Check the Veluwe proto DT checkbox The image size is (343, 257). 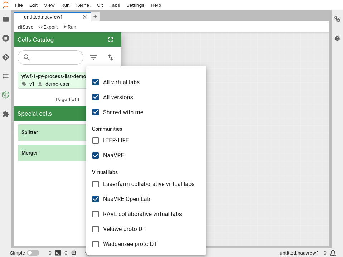(96, 229)
